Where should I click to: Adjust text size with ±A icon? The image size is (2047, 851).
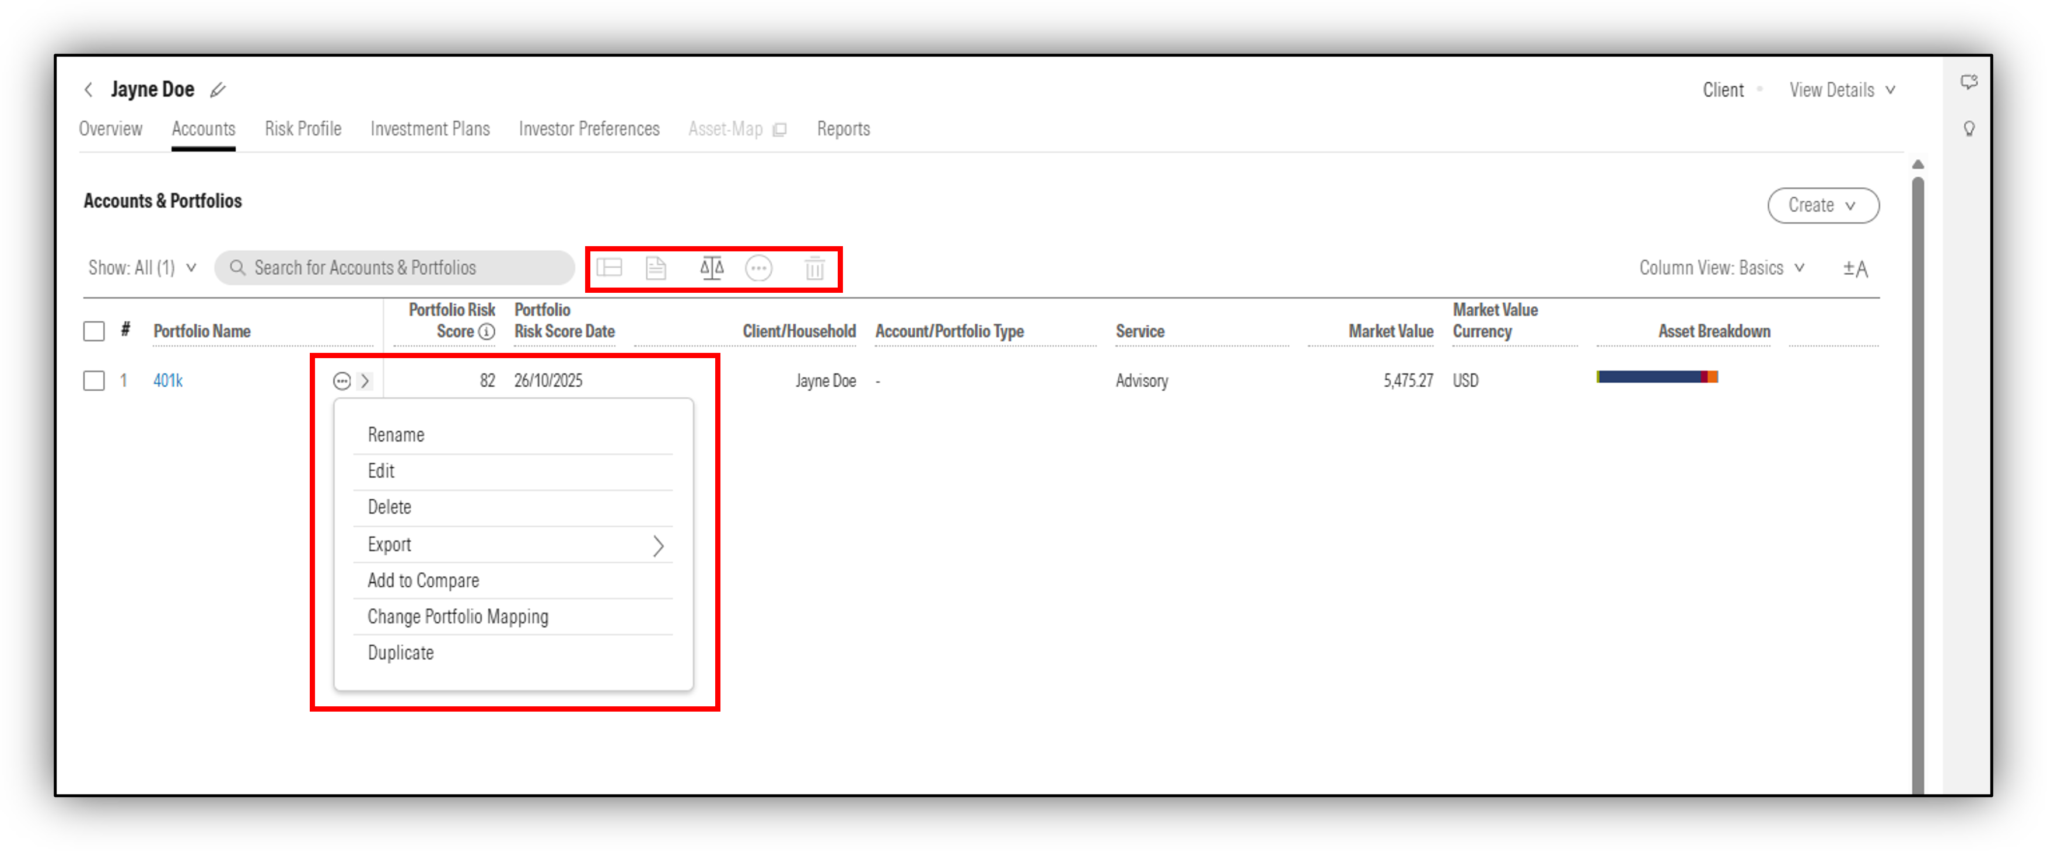click(1856, 268)
